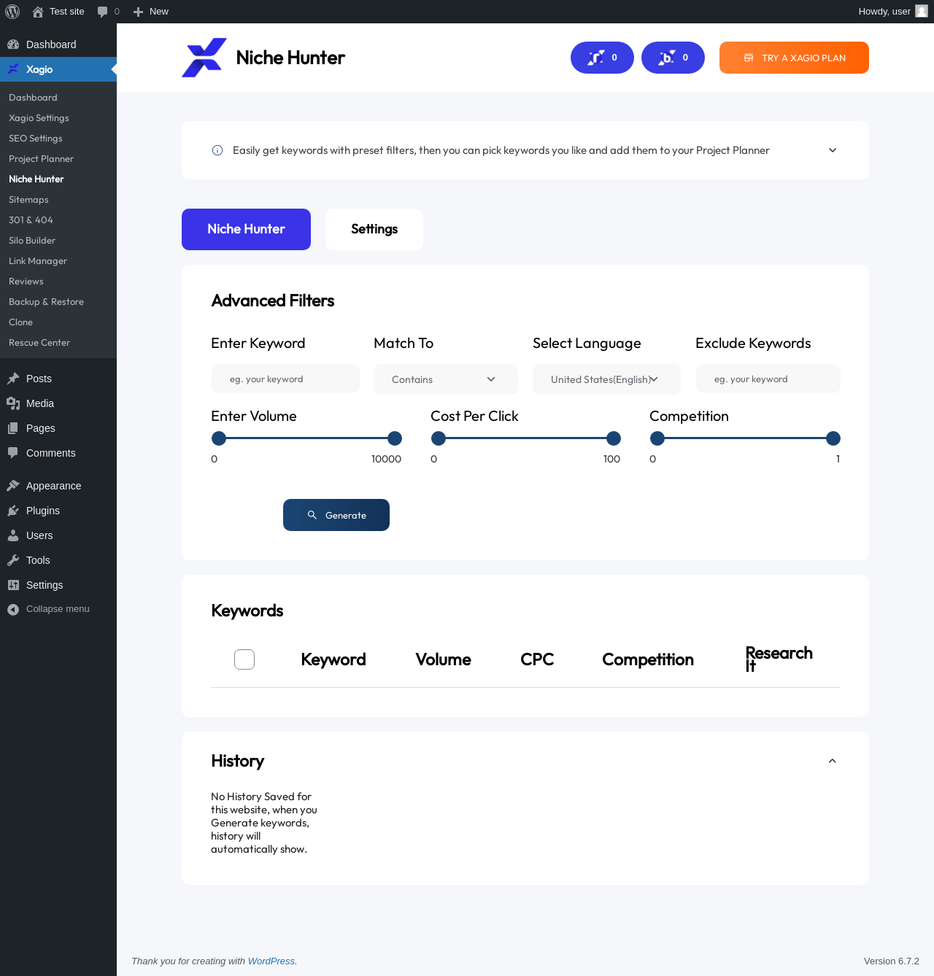This screenshot has width=934, height=976.
Task: Click the Xagio menu icon in sidebar
Action: 13,69
